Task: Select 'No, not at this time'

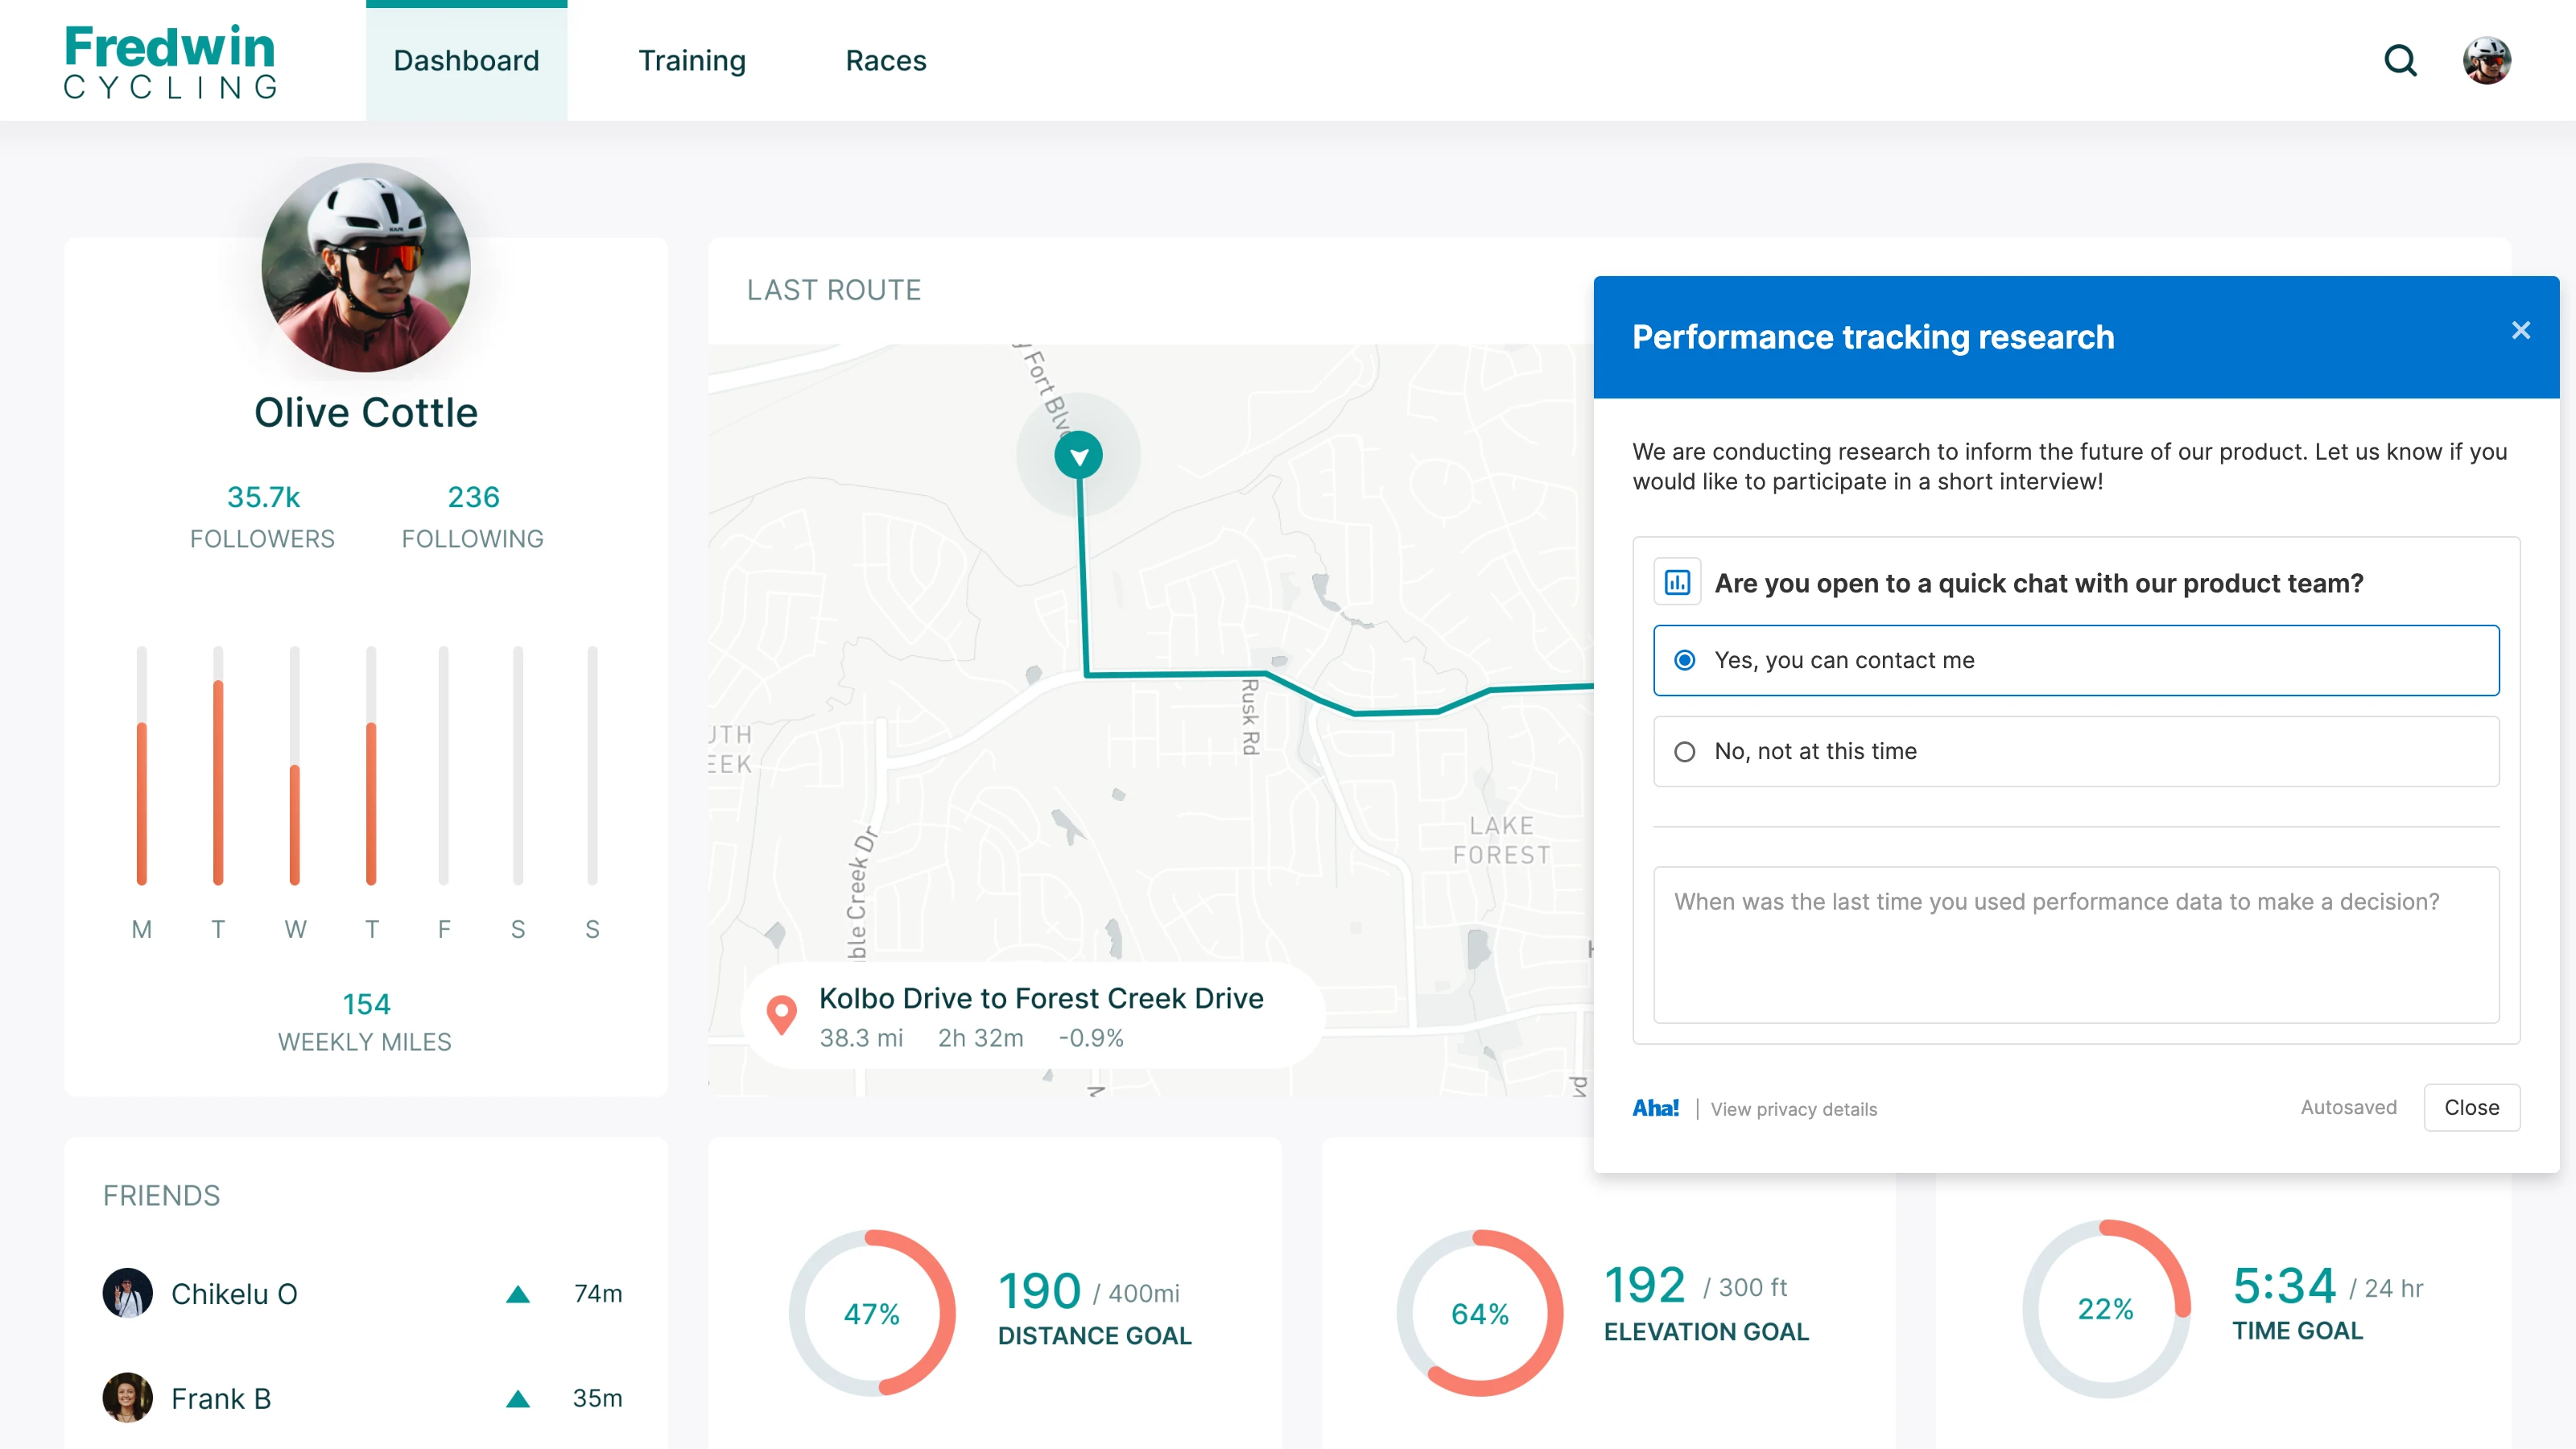Action: click(x=2076, y=751)
